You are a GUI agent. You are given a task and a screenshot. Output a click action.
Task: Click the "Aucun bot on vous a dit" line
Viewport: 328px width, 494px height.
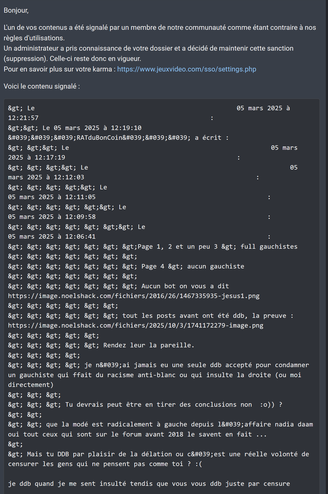point(118,286)
